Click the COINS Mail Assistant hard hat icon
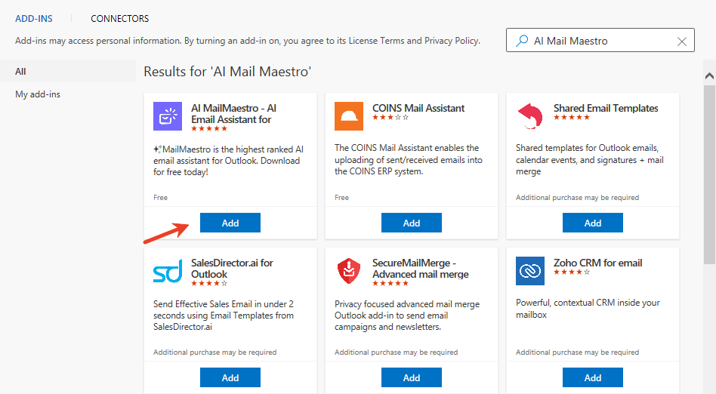716x394 pixels. tap(349, 116)
